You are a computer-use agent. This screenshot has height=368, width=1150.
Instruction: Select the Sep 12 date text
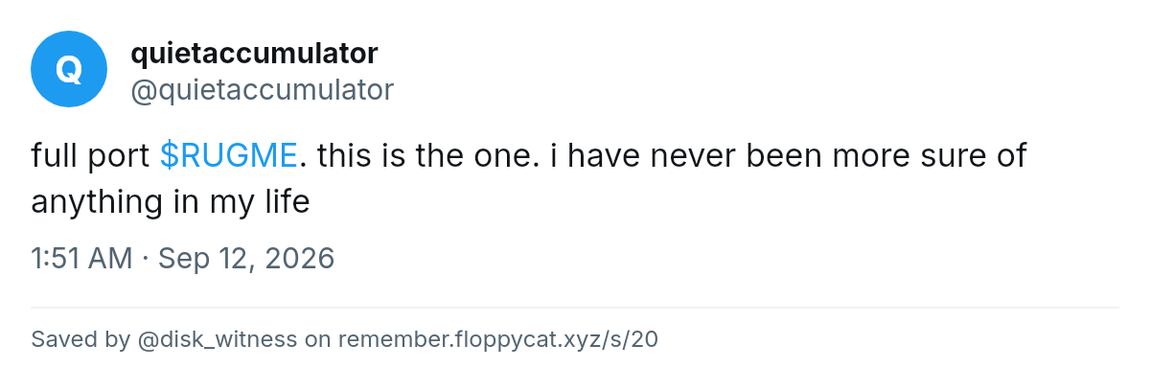[x=202, y=258]
